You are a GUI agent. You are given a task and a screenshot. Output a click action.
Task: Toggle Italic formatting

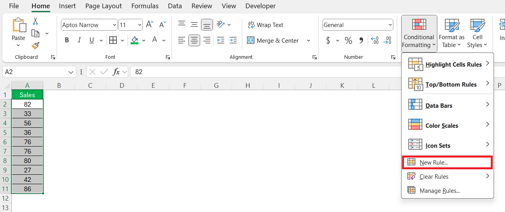pyautogui.click(x=79, y=40)
